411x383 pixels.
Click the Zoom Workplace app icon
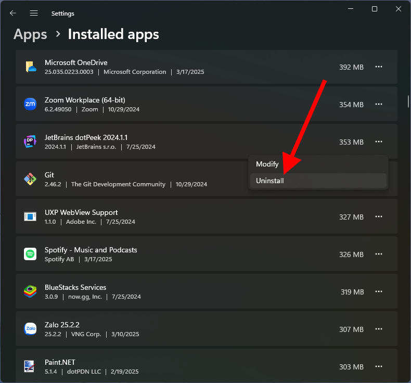pyautogui.click(x=30, y=104)
